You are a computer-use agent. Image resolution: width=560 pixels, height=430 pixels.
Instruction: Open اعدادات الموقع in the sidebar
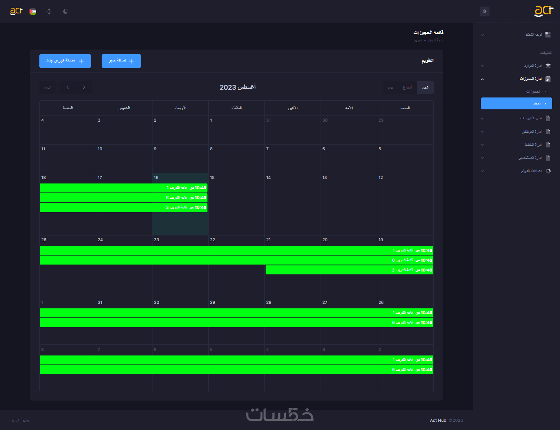tap(517, 171)
